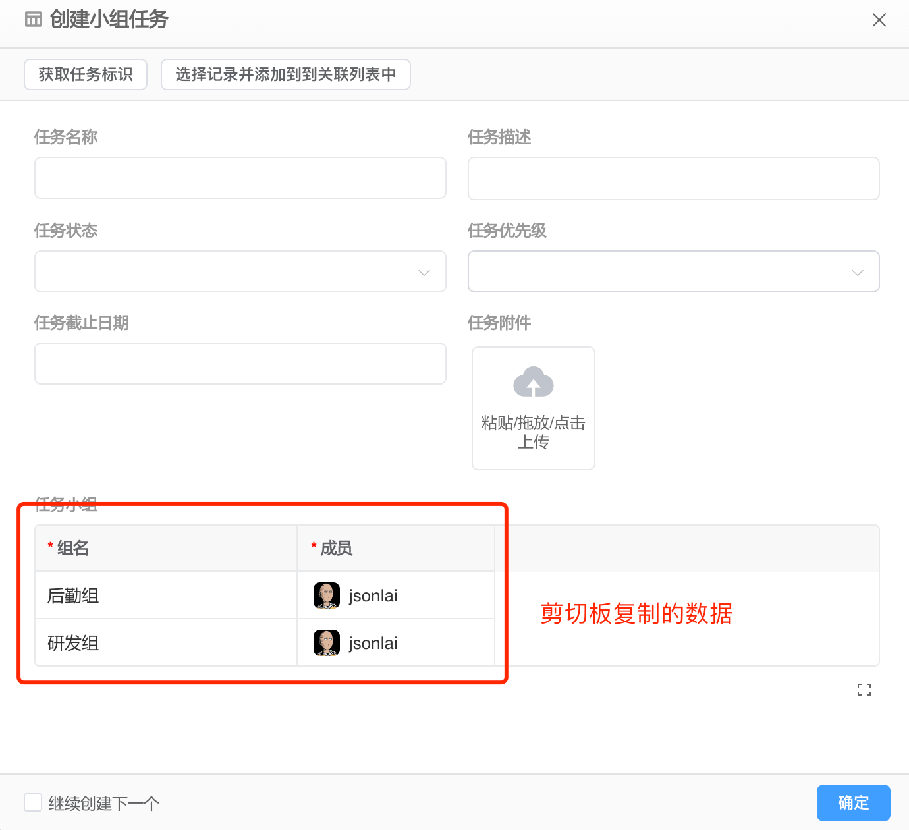Click the 确定 confirm button

coord(853,802)
